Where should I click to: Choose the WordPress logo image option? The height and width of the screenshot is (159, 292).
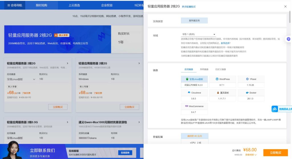pyautogui.click(x=217, y=79)
